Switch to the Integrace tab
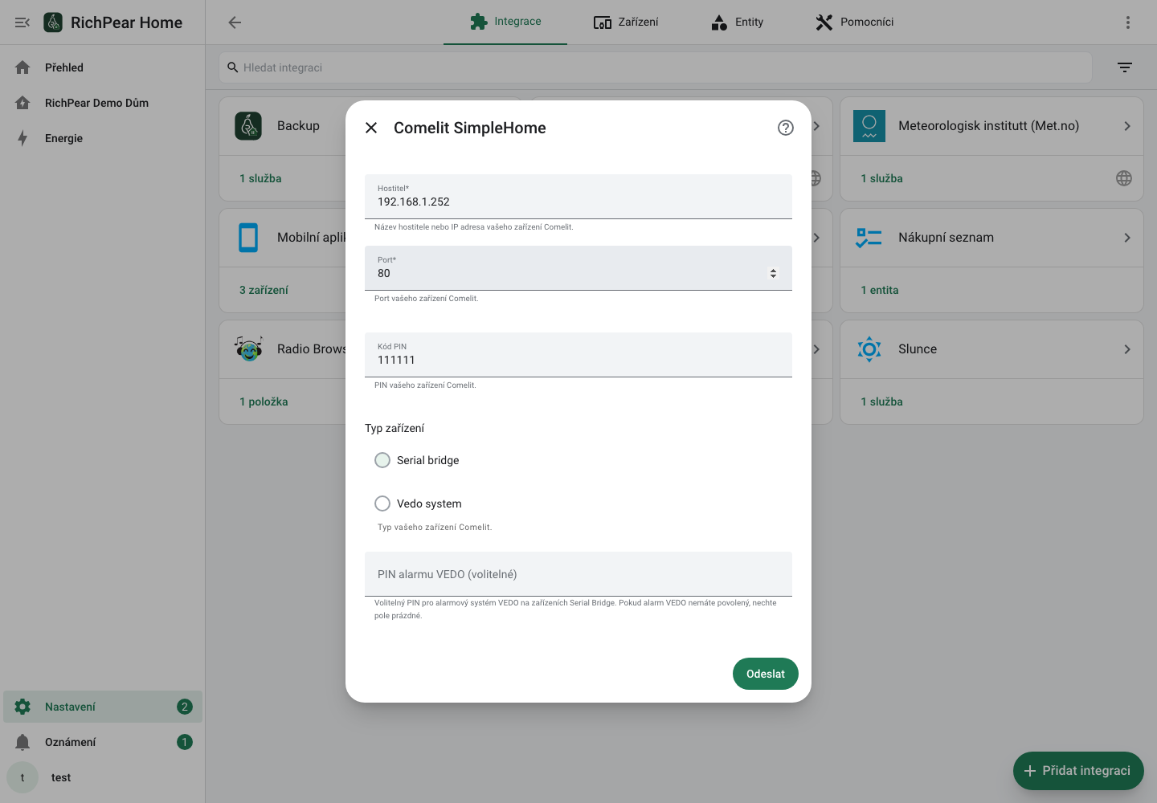 505,22
